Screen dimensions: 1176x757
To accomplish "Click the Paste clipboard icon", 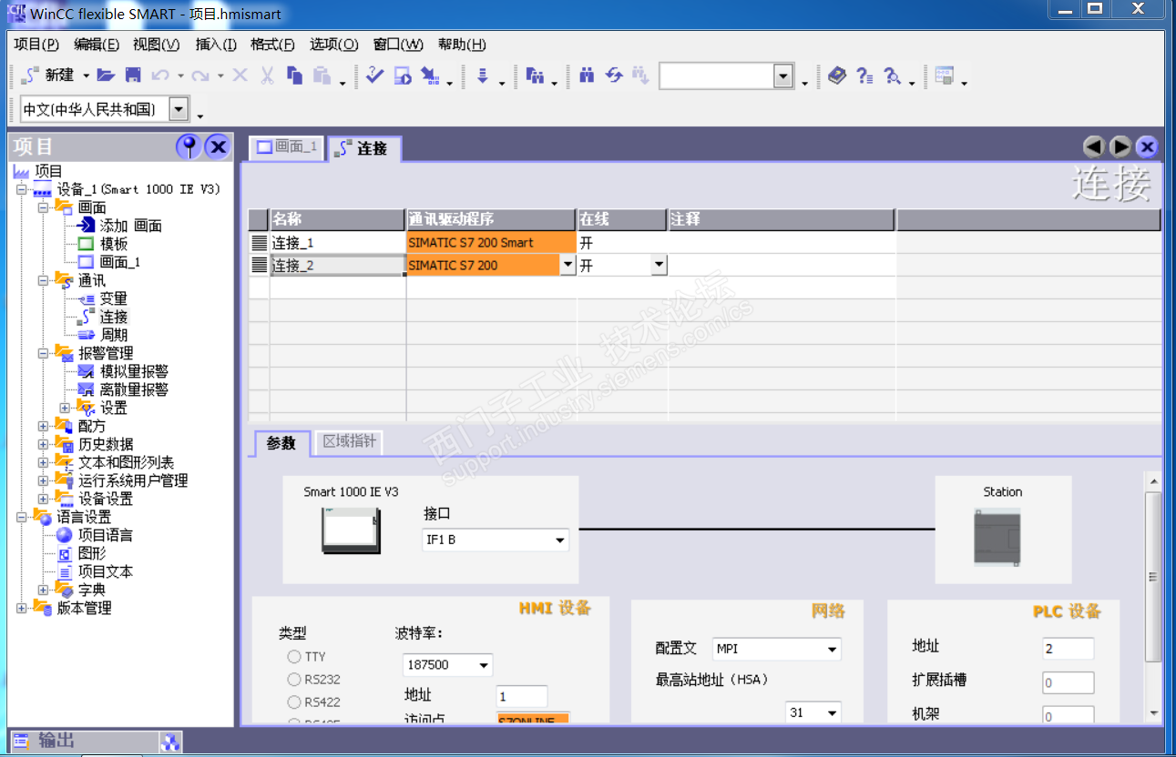I will click(322, 76).
